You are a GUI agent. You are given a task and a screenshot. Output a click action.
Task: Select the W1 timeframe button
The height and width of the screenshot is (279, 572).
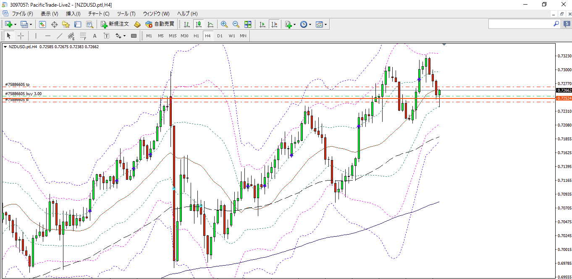232,36
